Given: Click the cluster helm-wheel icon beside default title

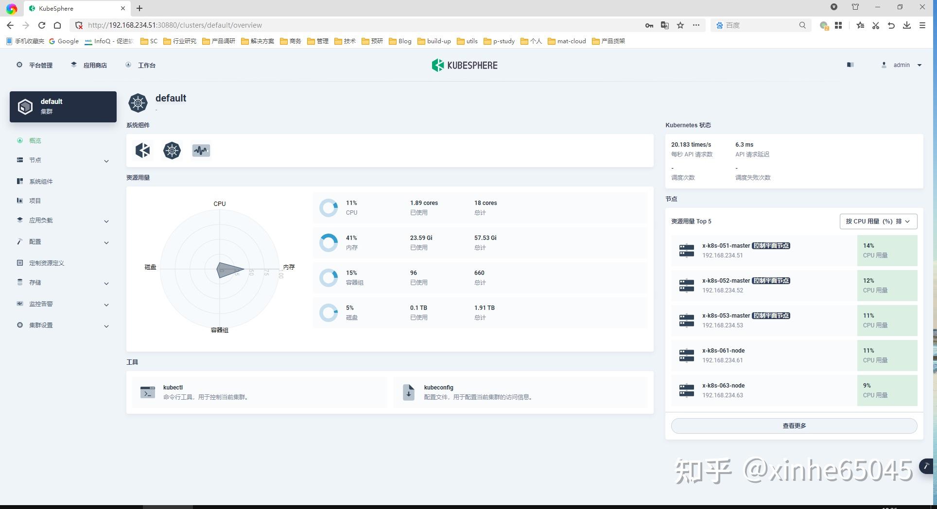Looking at the screenshot, I should [x=138, y=103].
